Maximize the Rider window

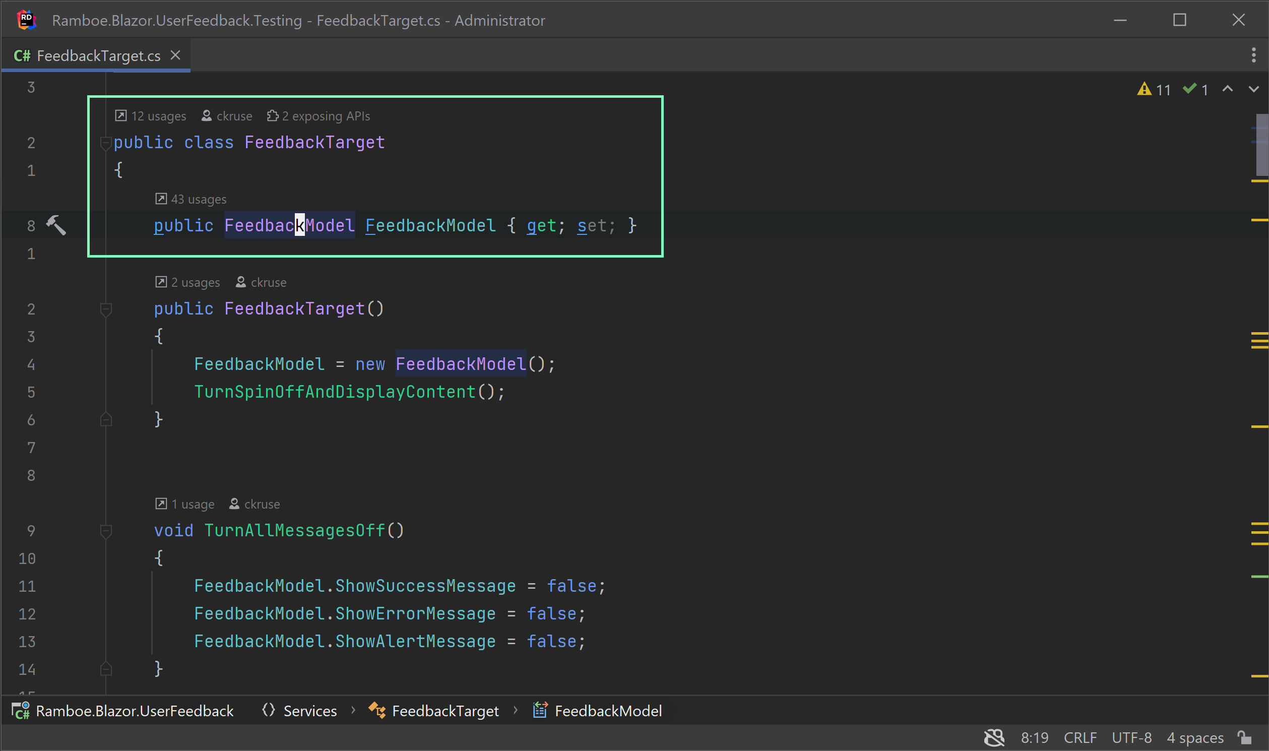click(x=1179, y=20)
